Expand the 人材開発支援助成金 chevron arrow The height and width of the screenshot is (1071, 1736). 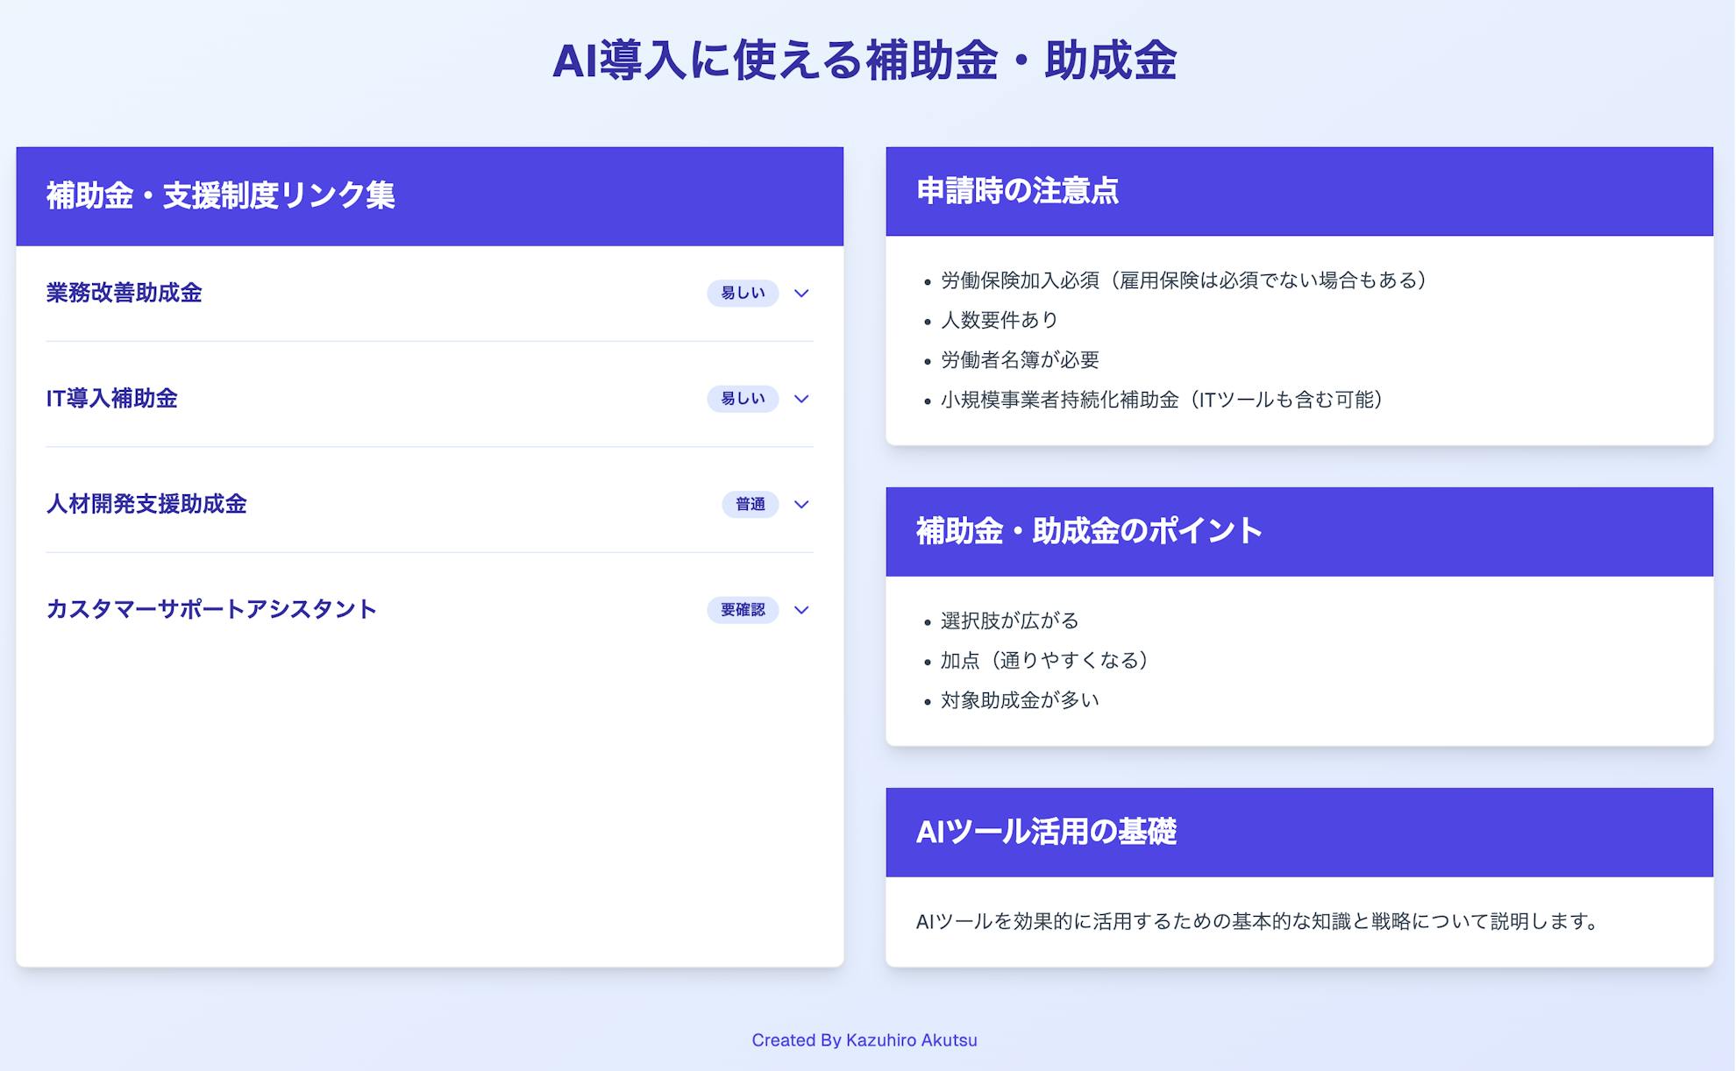click(x=800, y=505)
